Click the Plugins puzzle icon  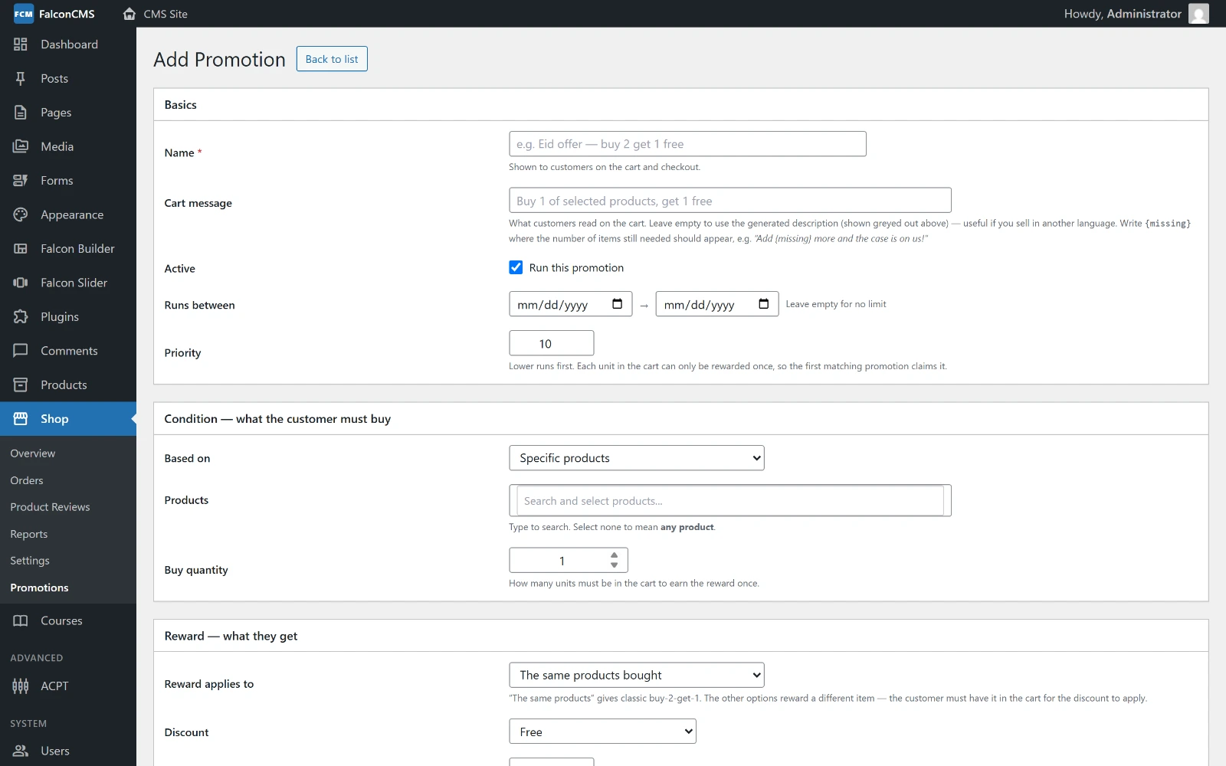[21, 316]
